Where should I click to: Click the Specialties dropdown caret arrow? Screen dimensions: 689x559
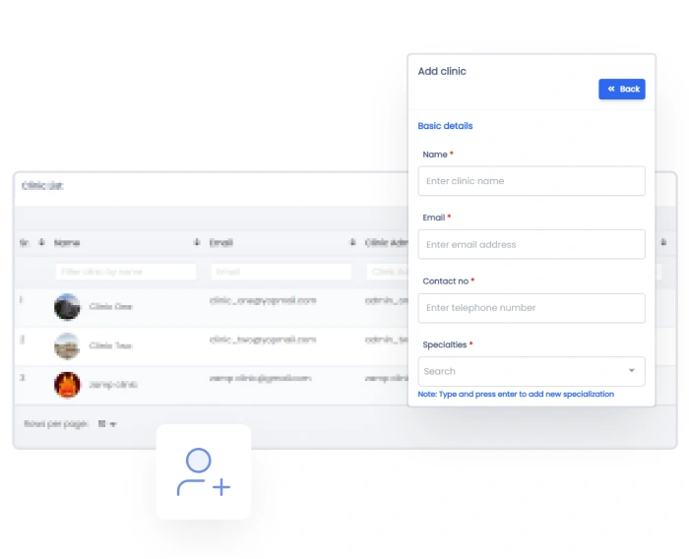tap(631, 371)
